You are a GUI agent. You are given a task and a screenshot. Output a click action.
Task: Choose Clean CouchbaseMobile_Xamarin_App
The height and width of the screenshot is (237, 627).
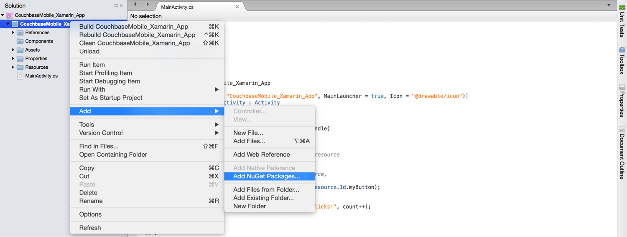click(147, 43)
